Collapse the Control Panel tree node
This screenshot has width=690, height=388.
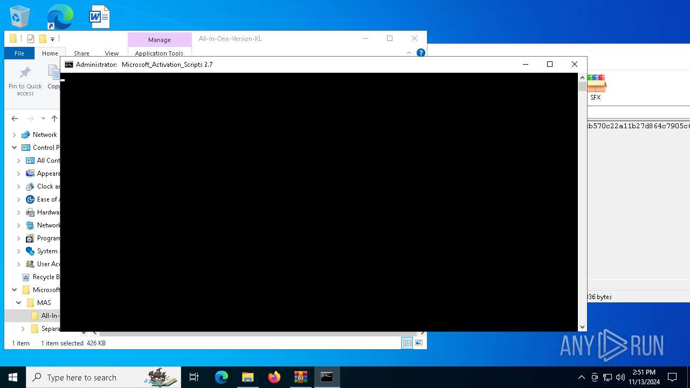tap(15, 148)
